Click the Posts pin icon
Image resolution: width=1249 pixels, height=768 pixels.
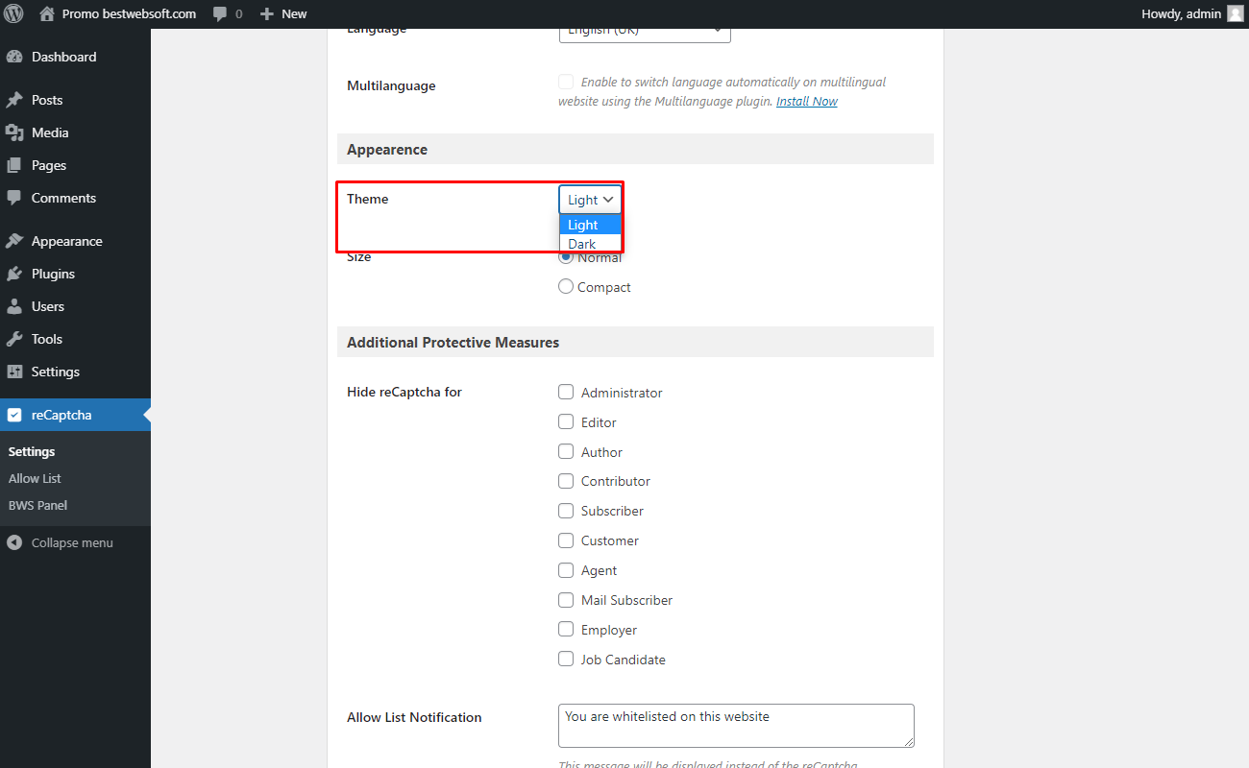click(x=14, y=100)
